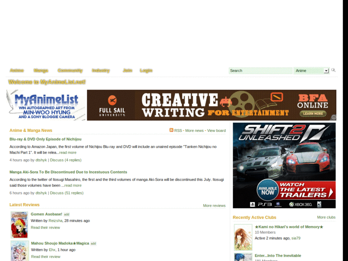Open "Read their review" for Gomen Asobase
The height and width of the screenshot is (261, 348).
(x=45, y=227)
